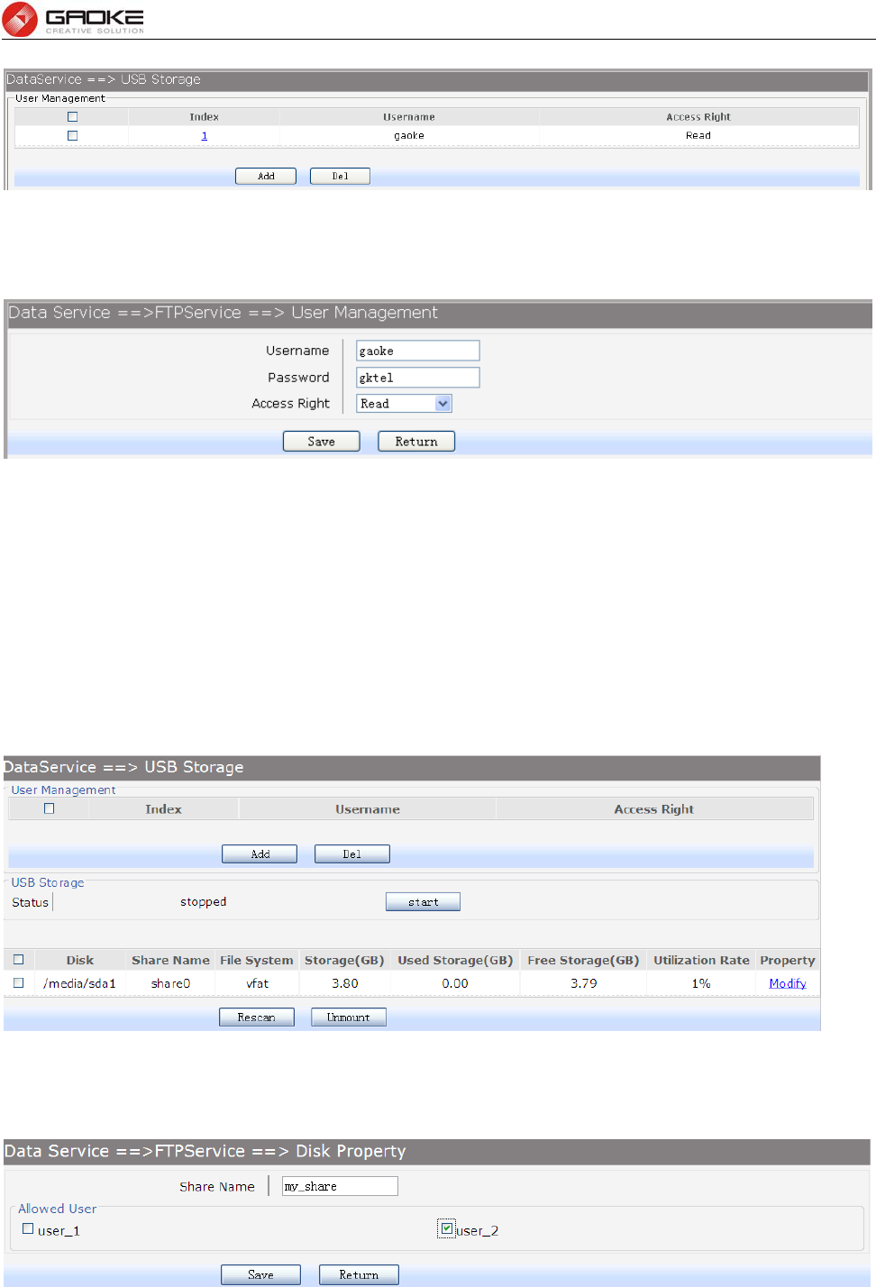
Task: Click Add button in top User Management panel
Action: [x=266, y=176]
